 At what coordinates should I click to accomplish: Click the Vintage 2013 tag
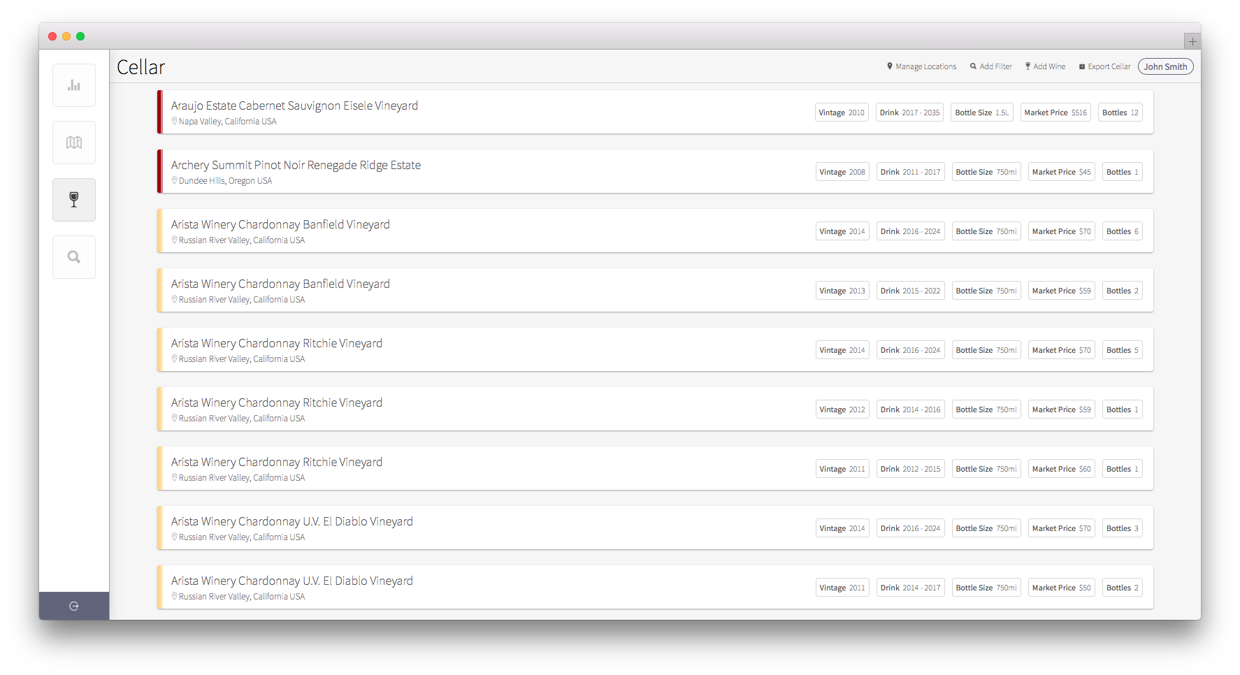[x=842, y=291]
